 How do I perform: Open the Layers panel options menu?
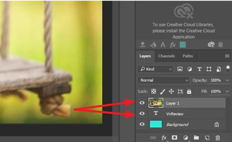[227, 56]
